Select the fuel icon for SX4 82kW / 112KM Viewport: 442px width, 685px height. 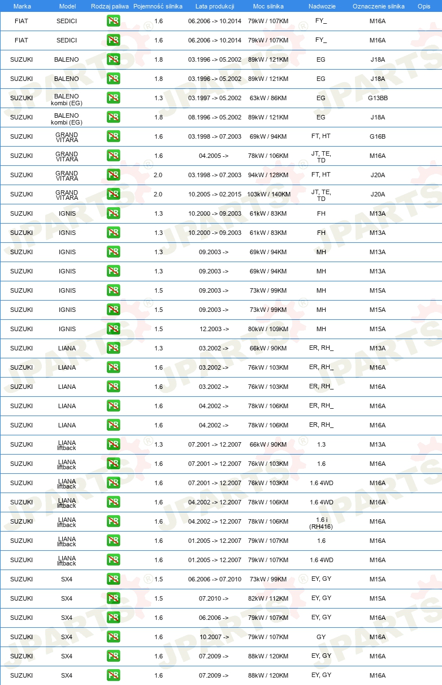click(113, 598)
